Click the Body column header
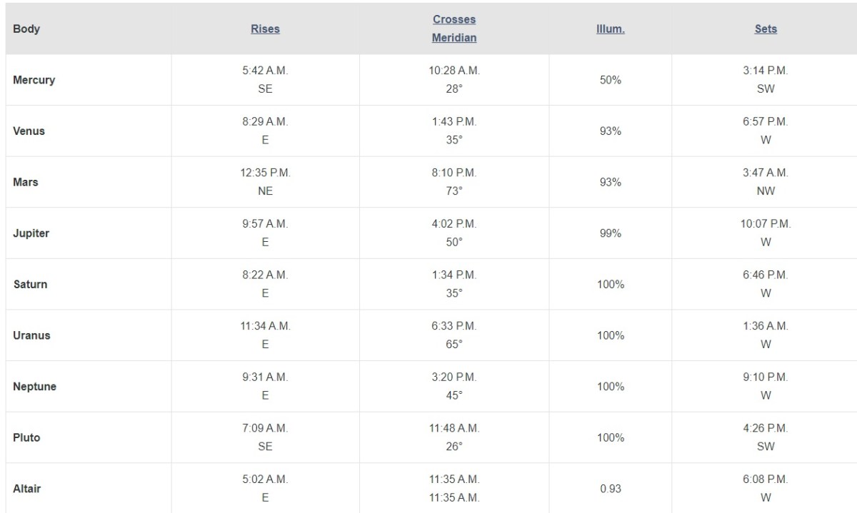This screenshot has width=857, height=513. 26,29
